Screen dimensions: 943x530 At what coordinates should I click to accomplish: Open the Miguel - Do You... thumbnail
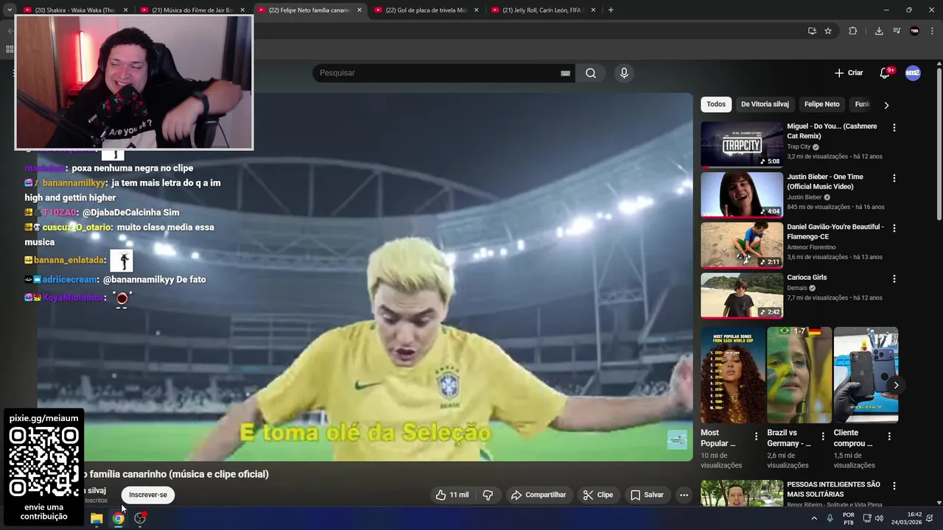pyautogui.click(x=742, y=144)
